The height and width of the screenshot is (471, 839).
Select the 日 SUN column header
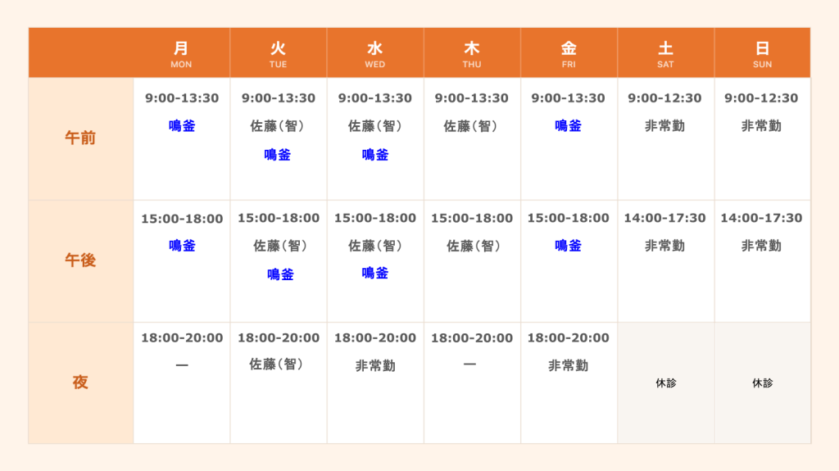(763, 53)
